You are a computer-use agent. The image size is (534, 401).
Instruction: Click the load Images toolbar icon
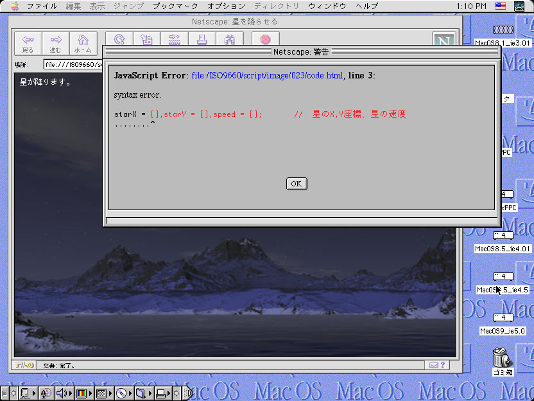coord(147,39)
